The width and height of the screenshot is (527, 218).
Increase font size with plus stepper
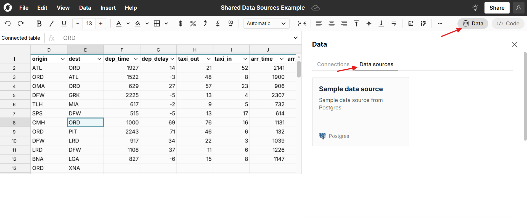click(x=101, y=23)
